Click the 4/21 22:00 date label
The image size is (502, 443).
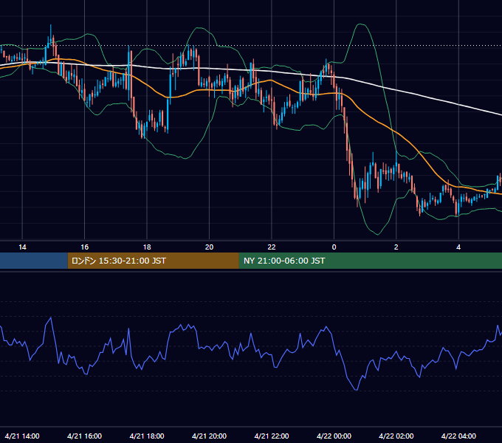pos(272,436)
